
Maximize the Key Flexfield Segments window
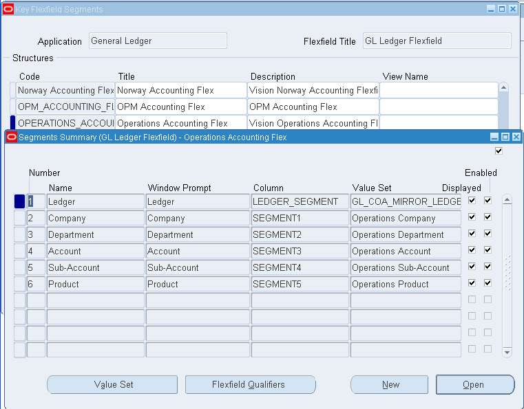[502, 9]
